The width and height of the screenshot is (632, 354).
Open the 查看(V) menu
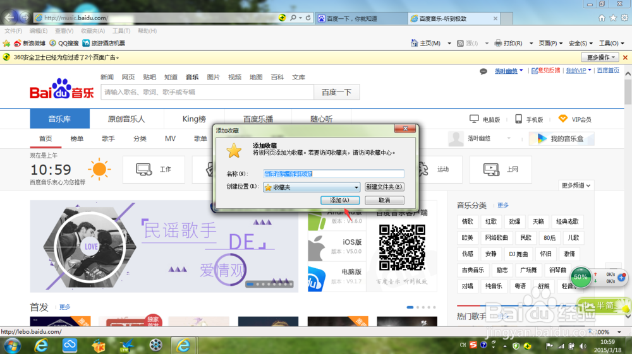64,30
